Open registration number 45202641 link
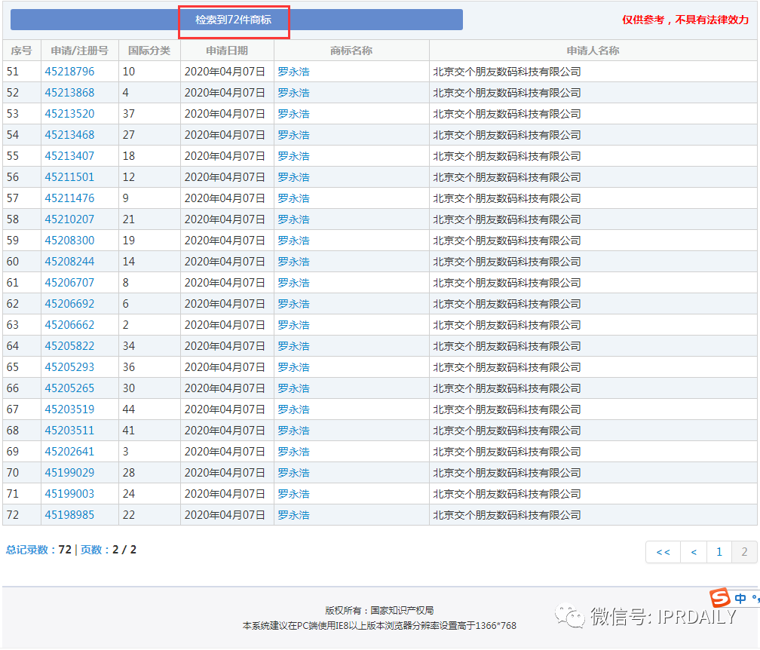The height and width of the screenshot is (650, 760). point(69,452)
